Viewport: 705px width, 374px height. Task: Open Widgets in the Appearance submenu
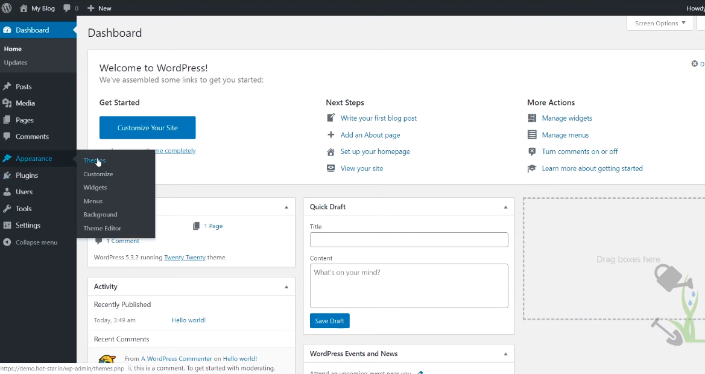point(95,188)
